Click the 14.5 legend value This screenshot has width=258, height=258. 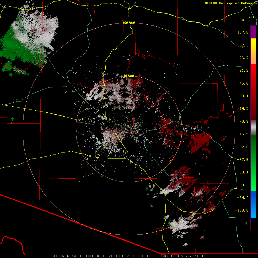coord(244,109)
